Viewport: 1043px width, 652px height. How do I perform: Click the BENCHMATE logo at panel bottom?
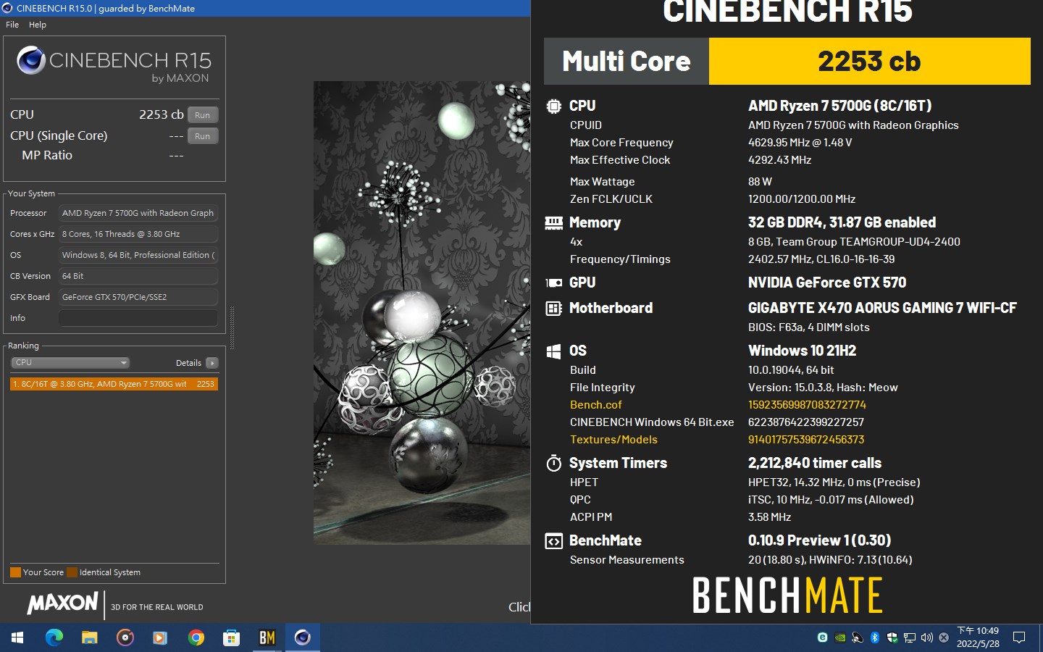(787, 595)
